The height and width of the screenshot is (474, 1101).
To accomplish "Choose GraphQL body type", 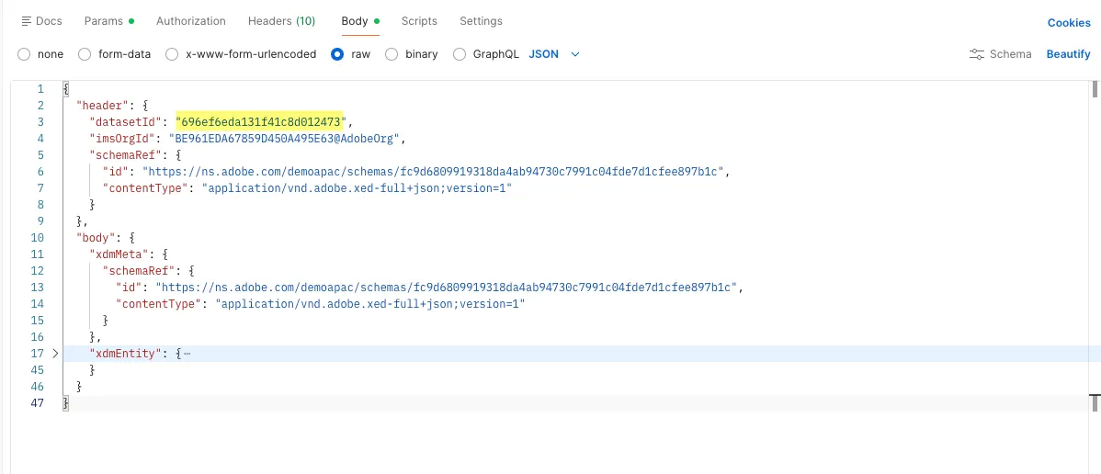I will (x=460, y=54).
